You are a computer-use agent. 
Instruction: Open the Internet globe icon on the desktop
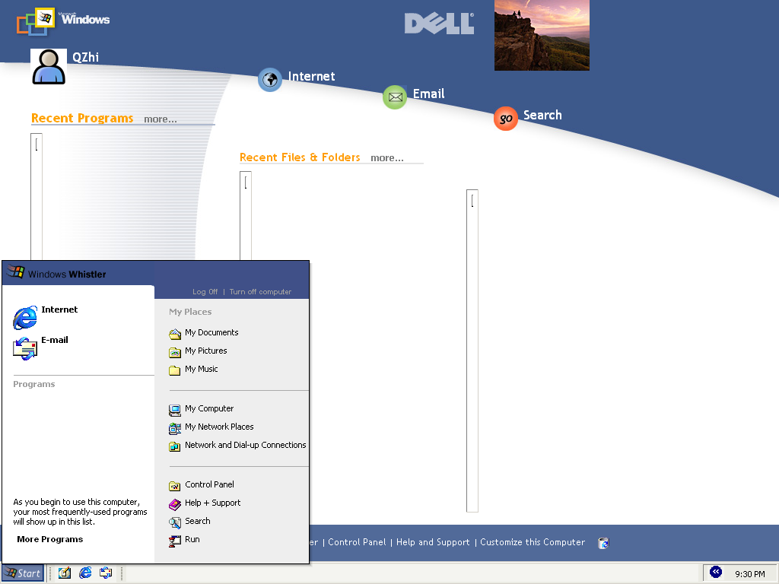pos(270,79)
